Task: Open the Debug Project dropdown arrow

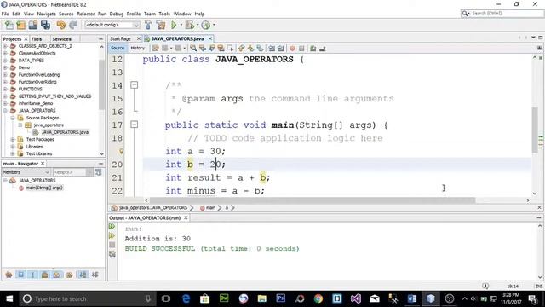Action: pyautogui.click(x=197, y=25)
